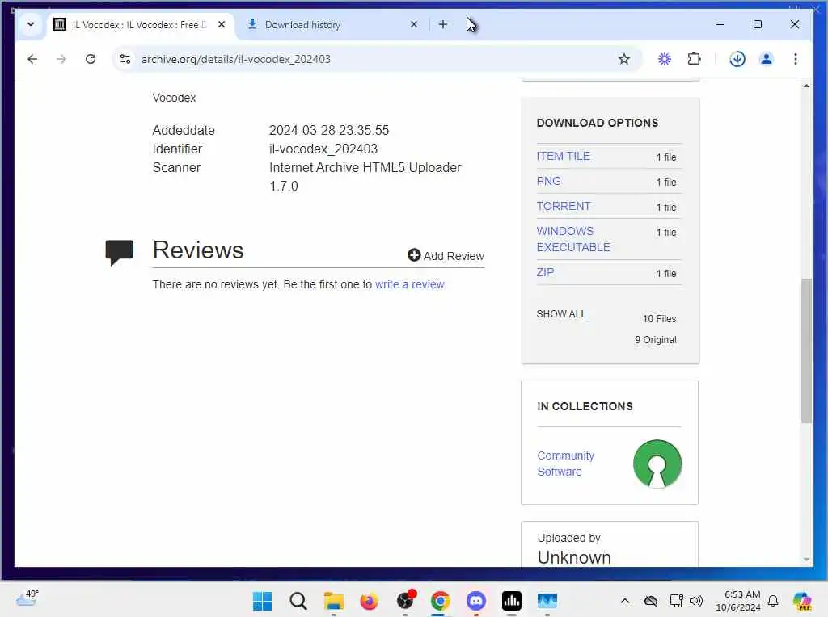Open Discord from the taskbar

[475, 601]
